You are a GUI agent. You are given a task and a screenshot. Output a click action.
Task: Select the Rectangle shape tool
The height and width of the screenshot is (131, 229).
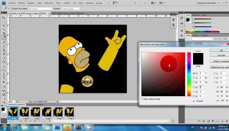pos(4,86)
